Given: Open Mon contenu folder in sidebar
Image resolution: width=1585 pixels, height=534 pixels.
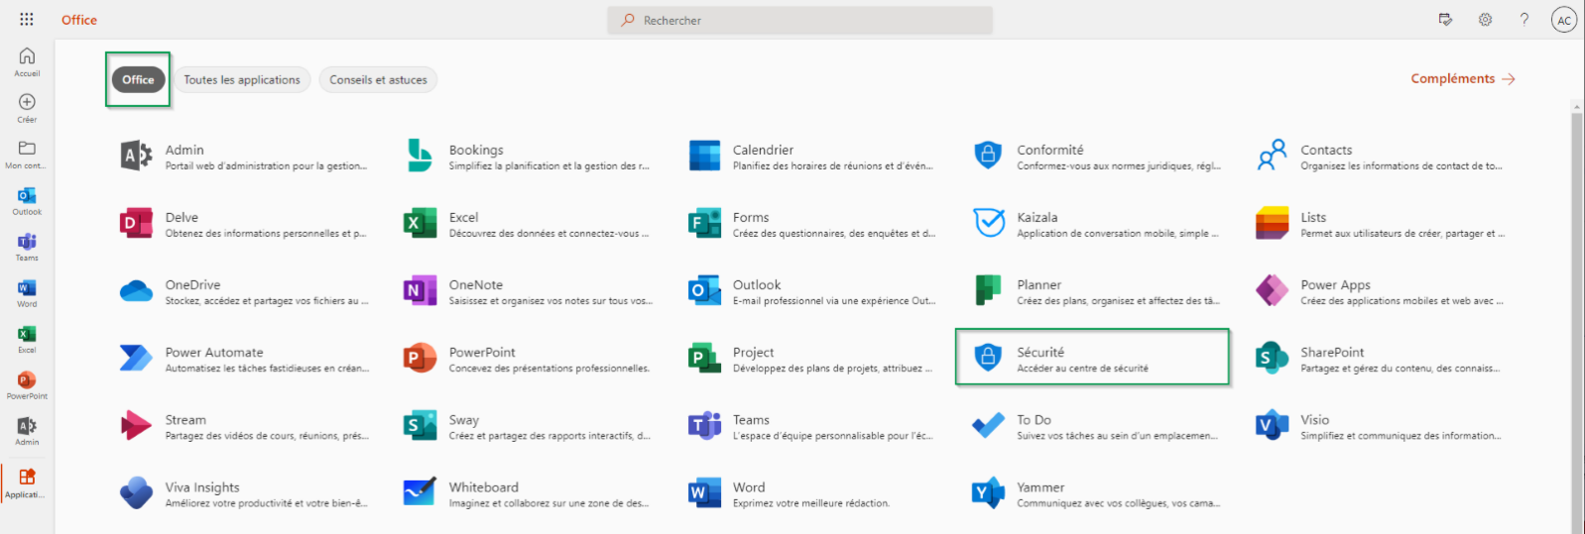Looking at the screenshot, I should click(27, 150).
